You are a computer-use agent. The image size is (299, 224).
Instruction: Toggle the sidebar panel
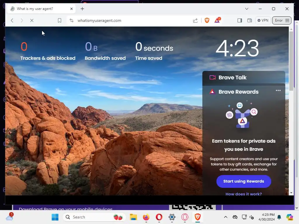tap(240, 20)
